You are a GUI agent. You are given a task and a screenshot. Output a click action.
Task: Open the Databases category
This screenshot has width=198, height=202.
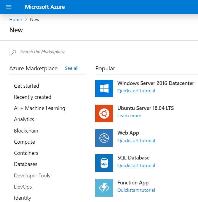pyautogui.click(x=26, y=164)
